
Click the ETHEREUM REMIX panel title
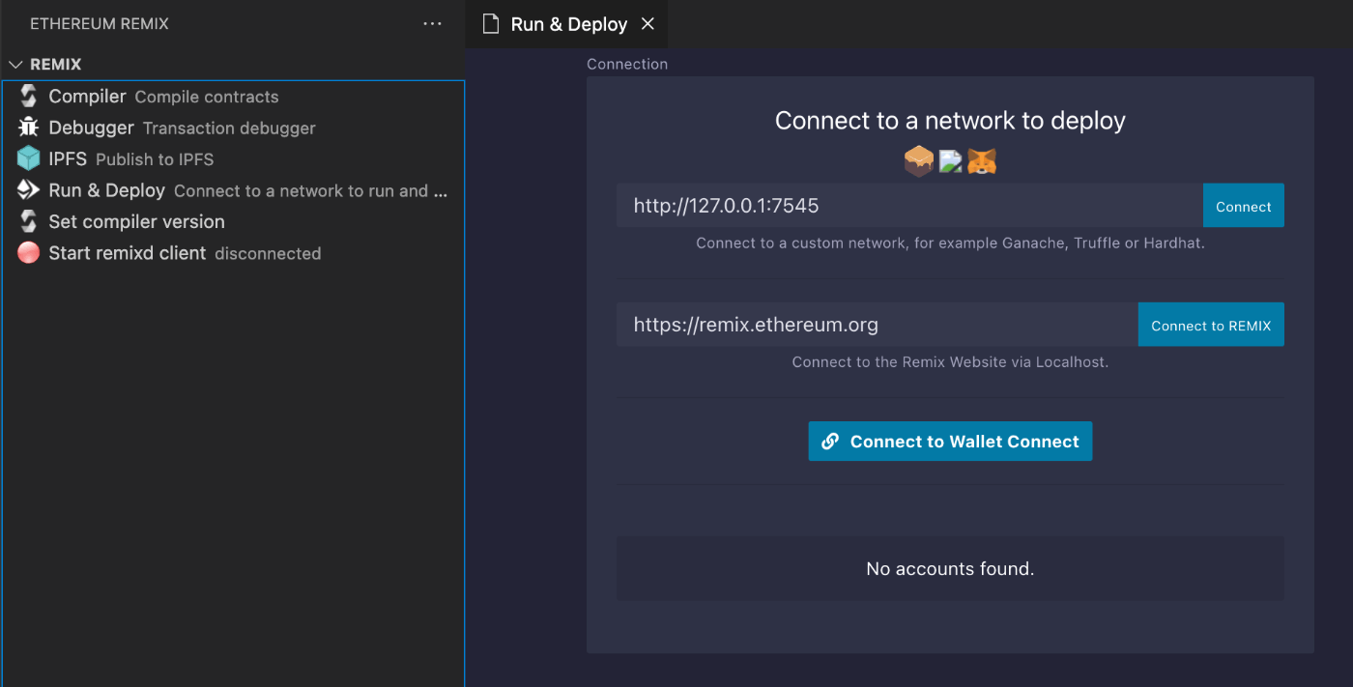(x=100, y=24)
